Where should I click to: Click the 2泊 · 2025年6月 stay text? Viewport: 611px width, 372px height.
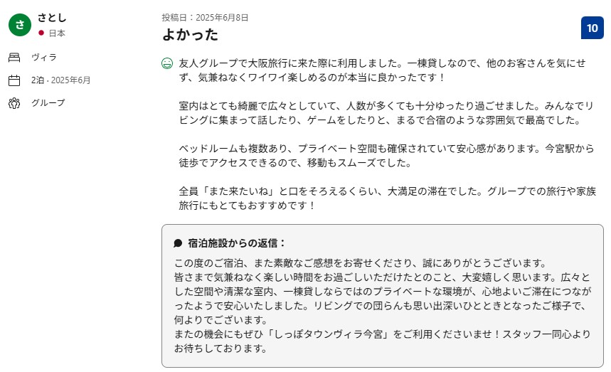click(61, 80)
